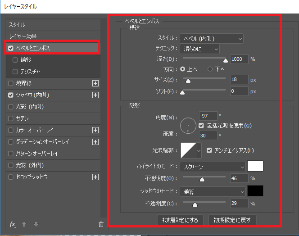Click the ソフト field showing 0

point(239,91)
